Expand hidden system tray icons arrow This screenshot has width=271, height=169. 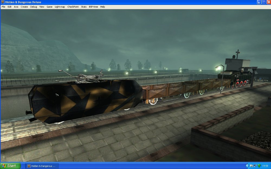click(247, 166)
